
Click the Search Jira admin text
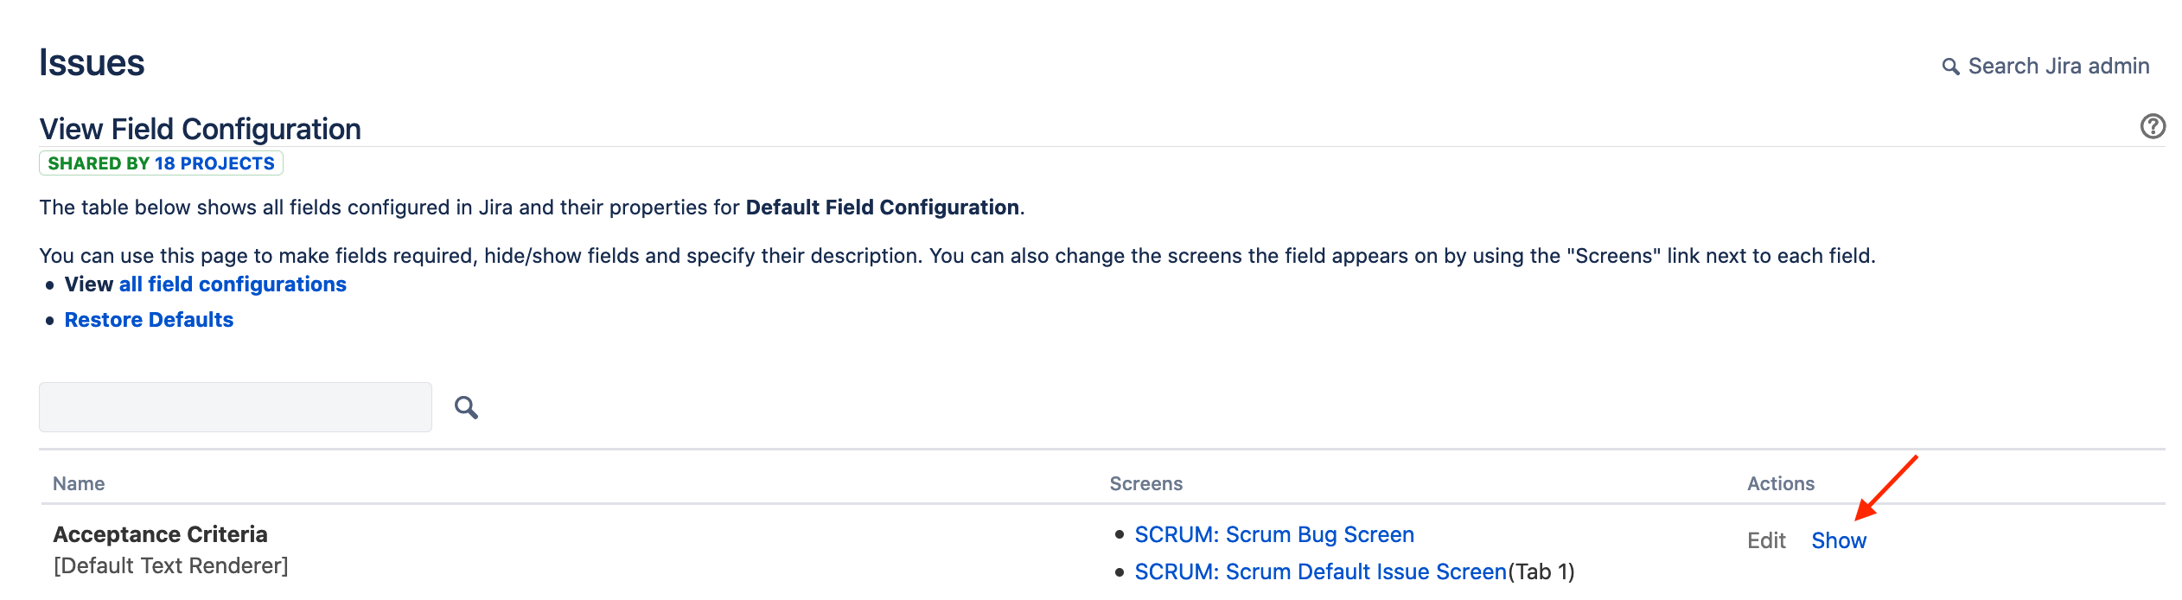[2058, 67]
